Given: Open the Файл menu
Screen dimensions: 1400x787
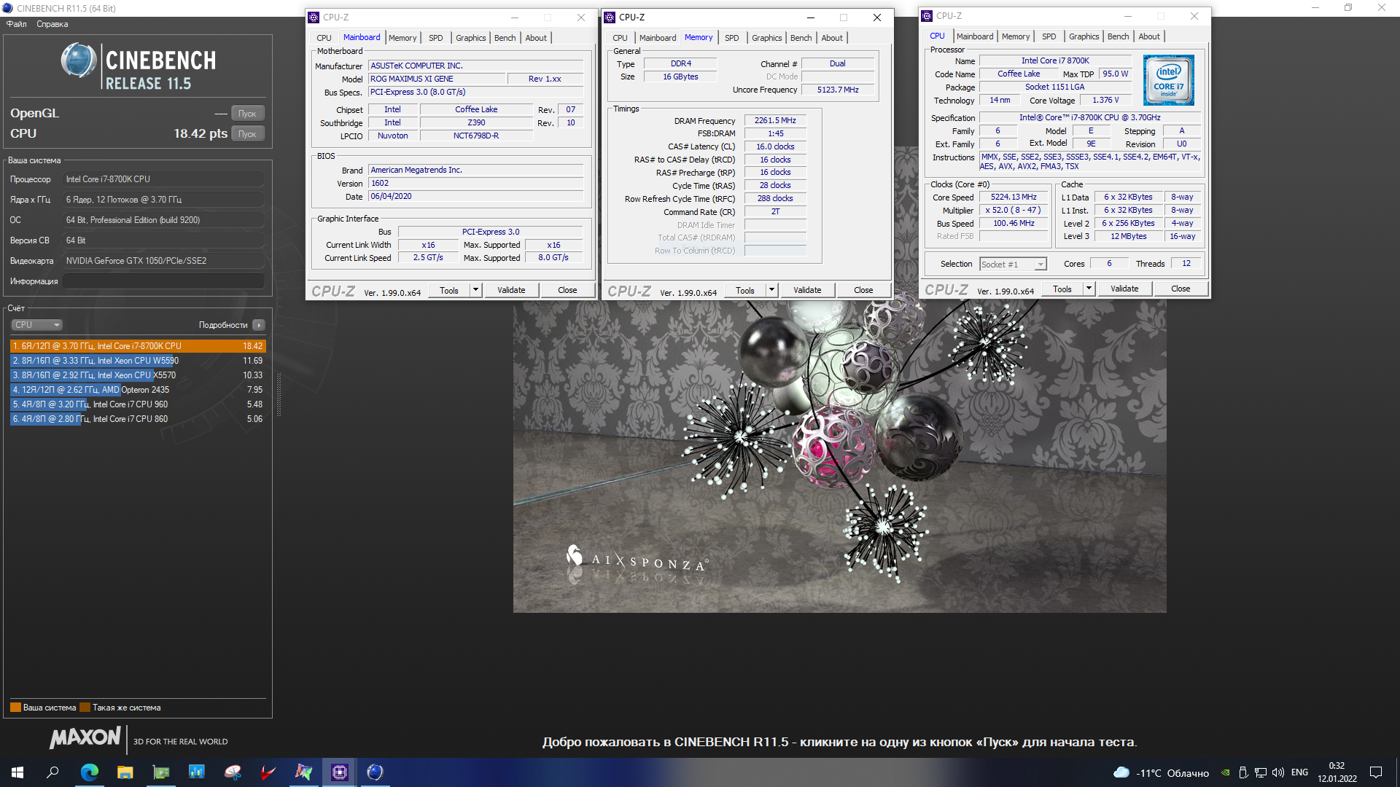Looking at the screenshot, I should click(16, 24).
